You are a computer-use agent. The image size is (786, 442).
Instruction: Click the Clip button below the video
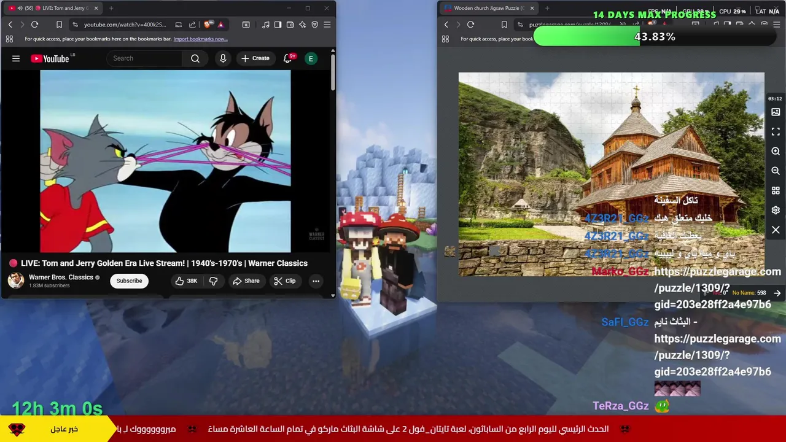[284, 281]
